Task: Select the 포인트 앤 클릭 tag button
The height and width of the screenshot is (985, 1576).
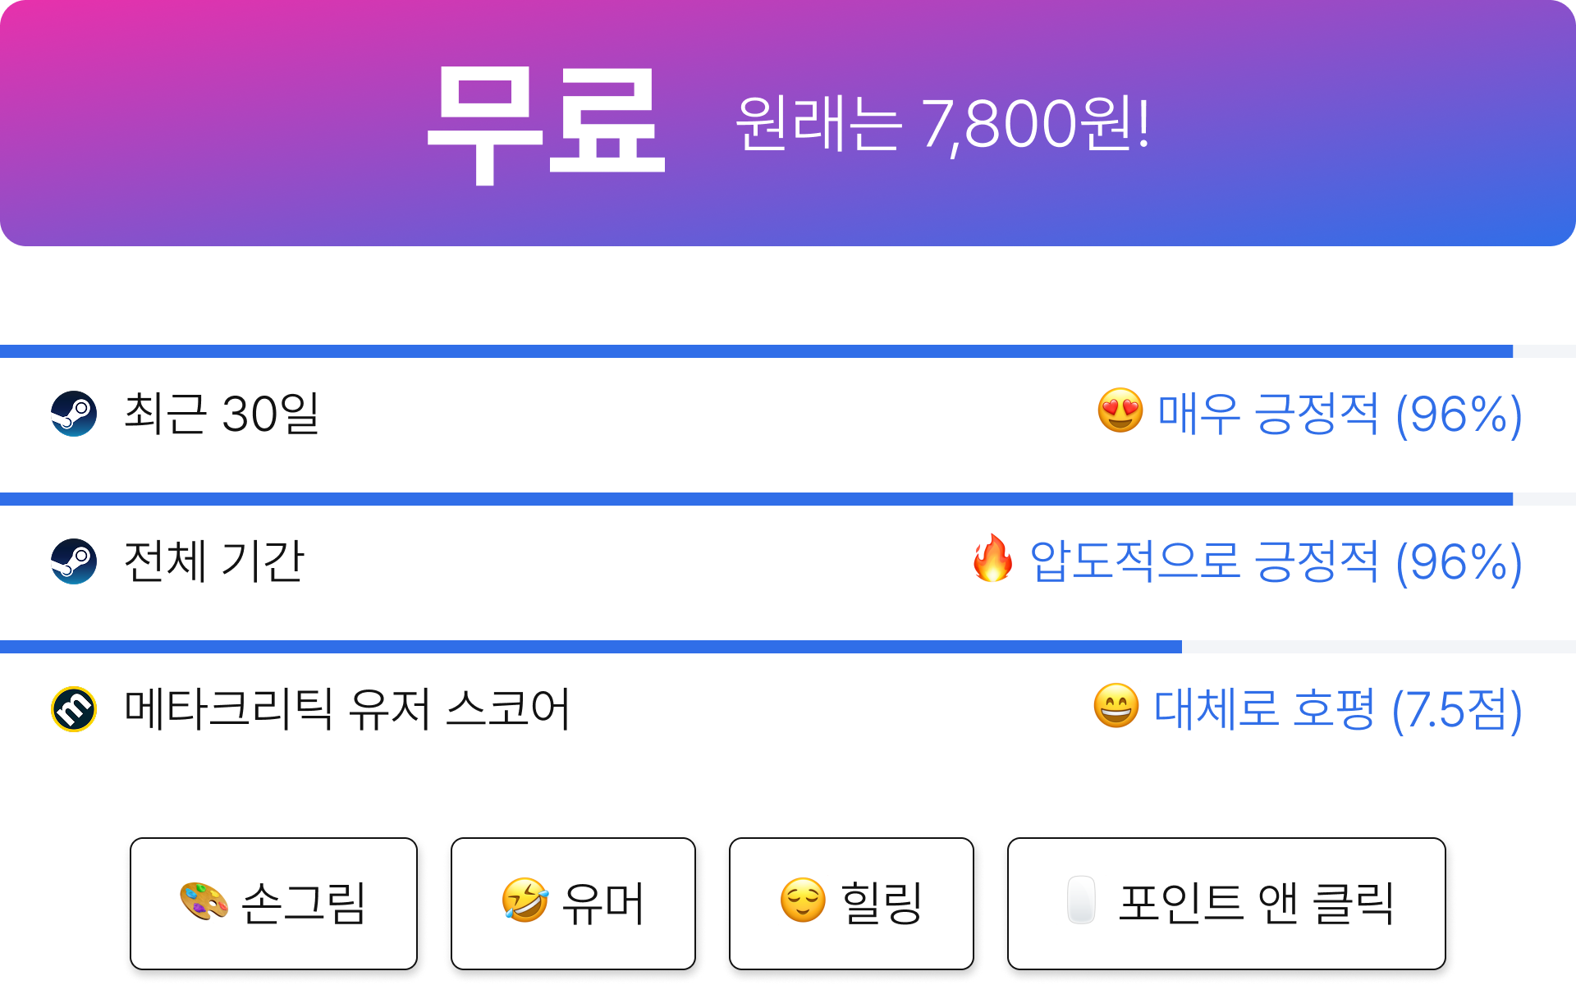Action: click(1226, 904)
